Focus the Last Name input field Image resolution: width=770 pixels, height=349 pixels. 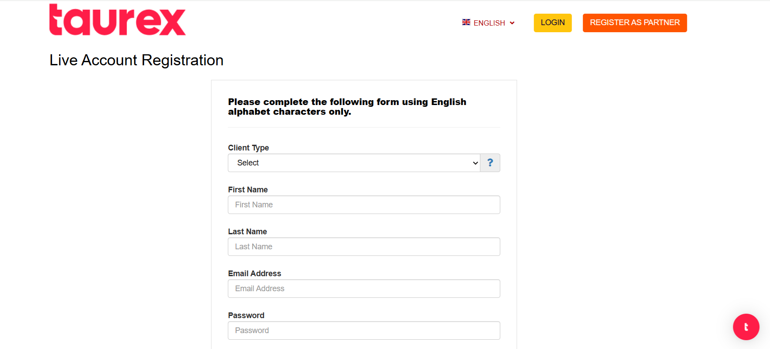(364, 247)
